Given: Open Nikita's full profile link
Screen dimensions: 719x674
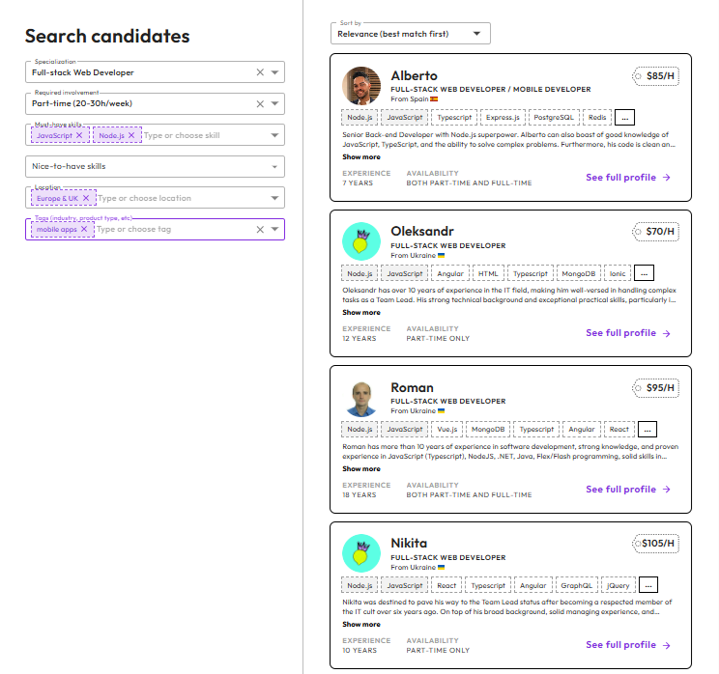Looking at the screenshot, I should [x=627, y=645].
